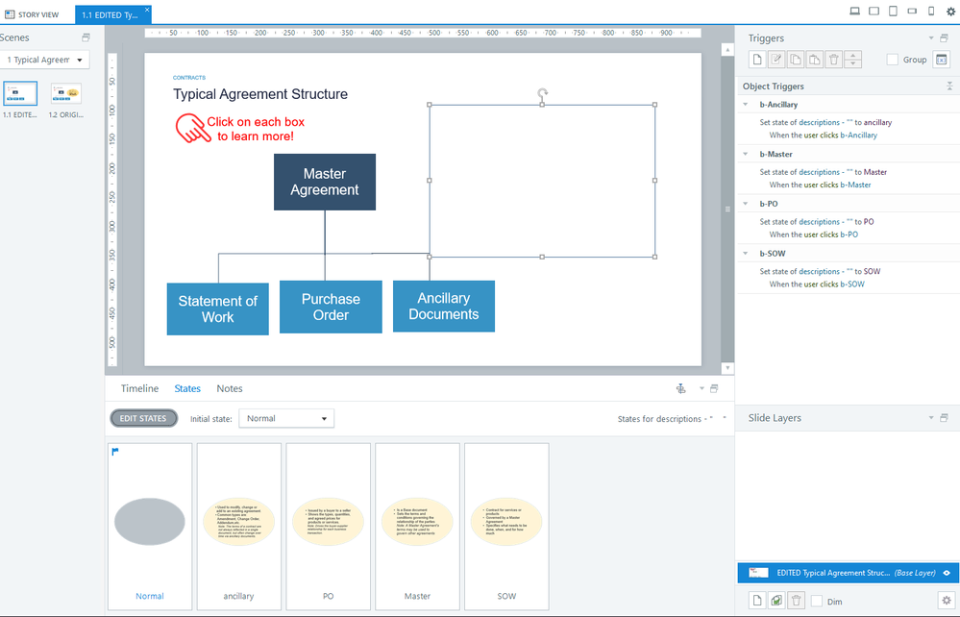Click the Story View icon

coord(10,14)
